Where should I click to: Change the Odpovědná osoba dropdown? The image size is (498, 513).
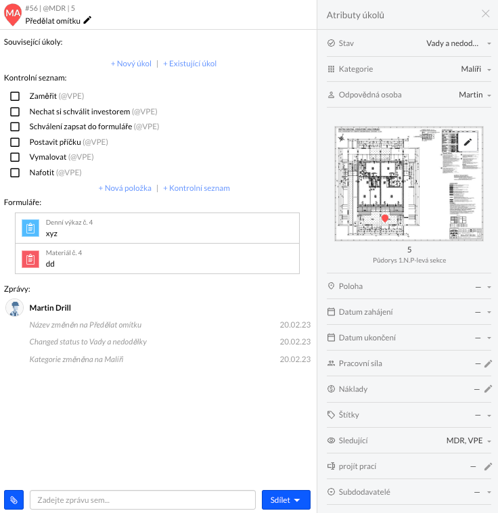point(474,95)
